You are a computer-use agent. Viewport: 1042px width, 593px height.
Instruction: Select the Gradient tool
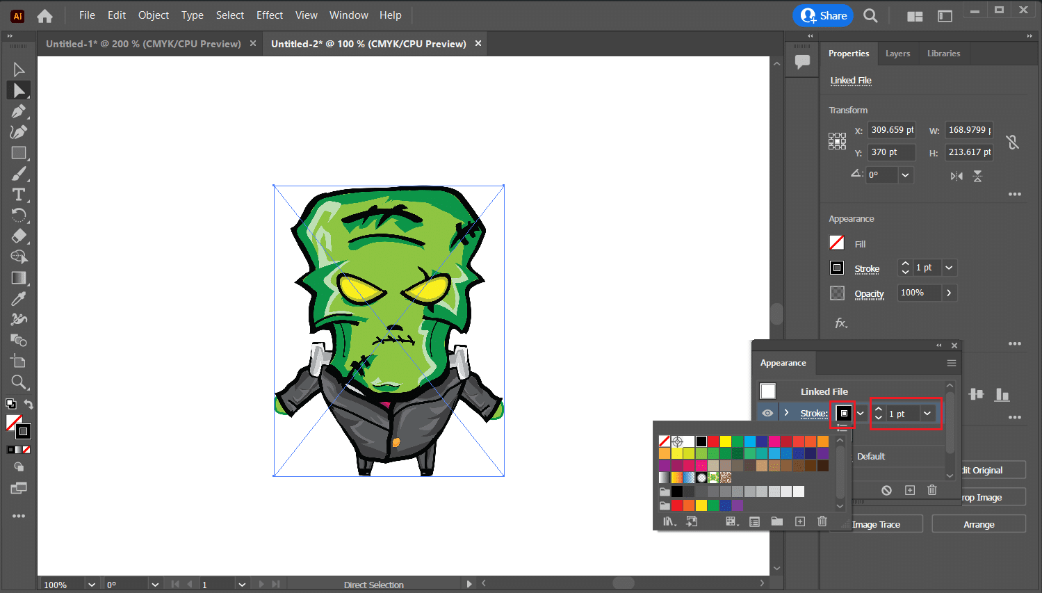tap(19, 278)
